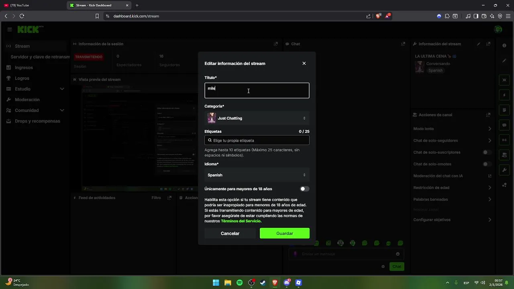The width and height of the screenshot is (514, 289).
Task: Toggle Chat de solo-suscriptores
Action: pos(487,153)
